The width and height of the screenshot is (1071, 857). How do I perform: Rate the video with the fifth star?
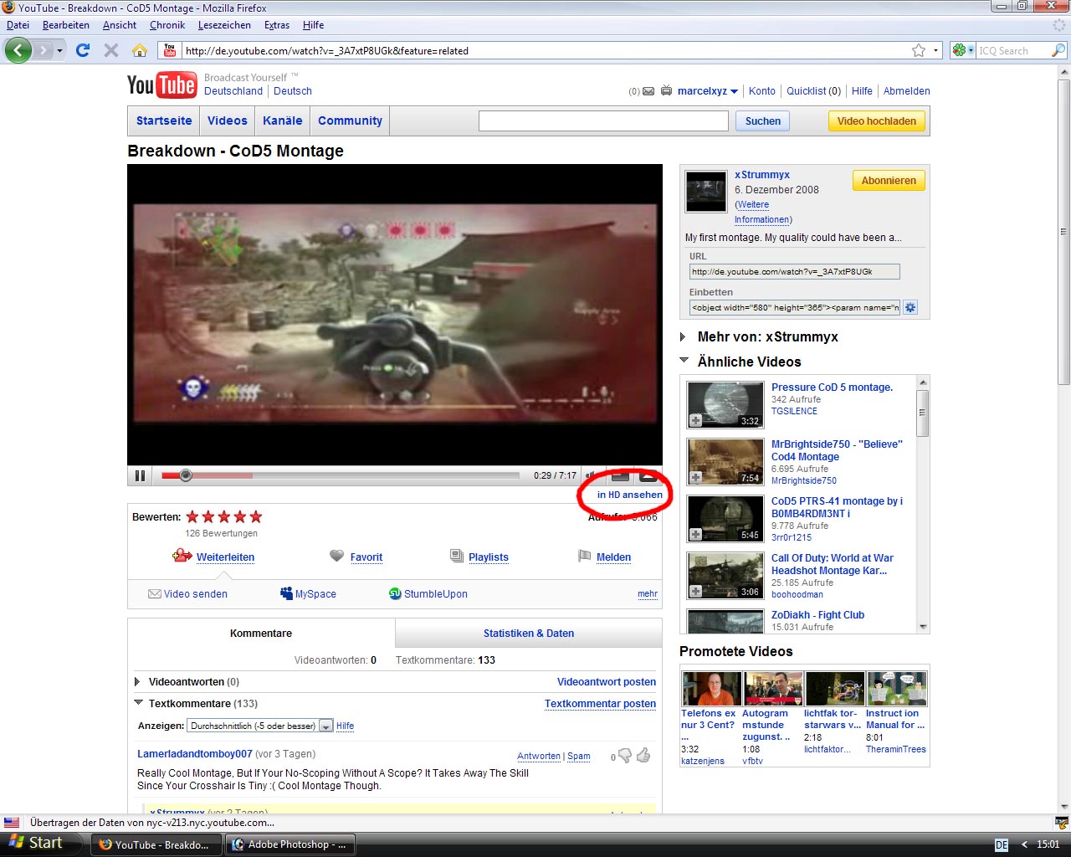point(256,516)
